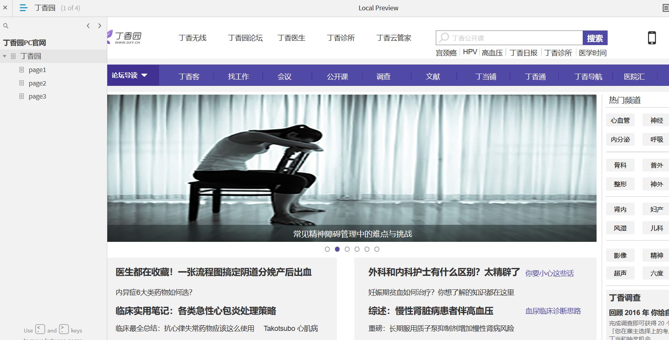Open the 骨科 channel

click(x=620, y=165)
